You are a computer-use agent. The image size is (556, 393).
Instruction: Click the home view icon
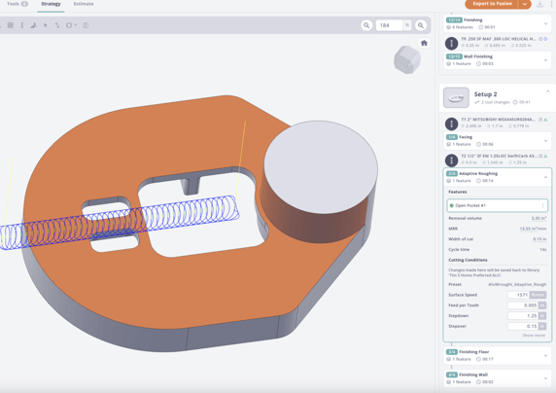tap(424, 44)
